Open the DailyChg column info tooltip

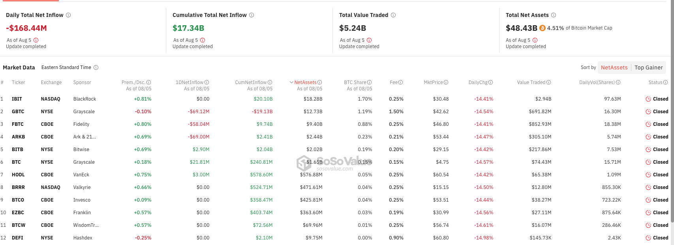click(492, 82)
